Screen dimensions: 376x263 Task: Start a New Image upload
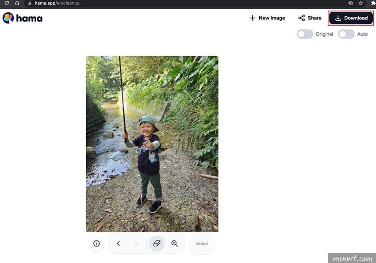tap(267, 18)
